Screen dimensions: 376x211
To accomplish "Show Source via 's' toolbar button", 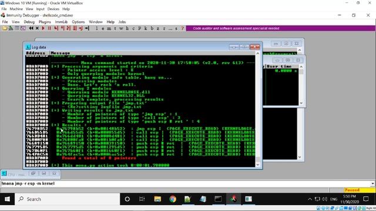I will (176, 28).
